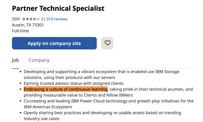203x122 pixels.
Task: Click the Full-time job type label
Action: pos(20,31)
